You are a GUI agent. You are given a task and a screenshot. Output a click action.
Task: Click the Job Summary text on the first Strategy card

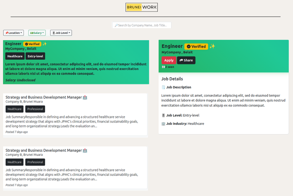[x=72, y=121]
